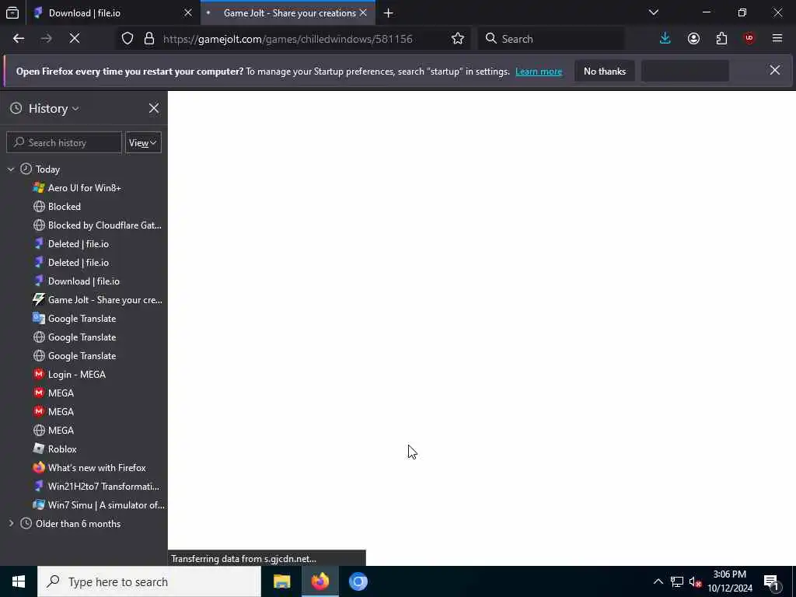This screenshot has height=597, width=796.
Task: List all tabs dropdown arrow
Action: pyautogui.click(x=654, y=12)
